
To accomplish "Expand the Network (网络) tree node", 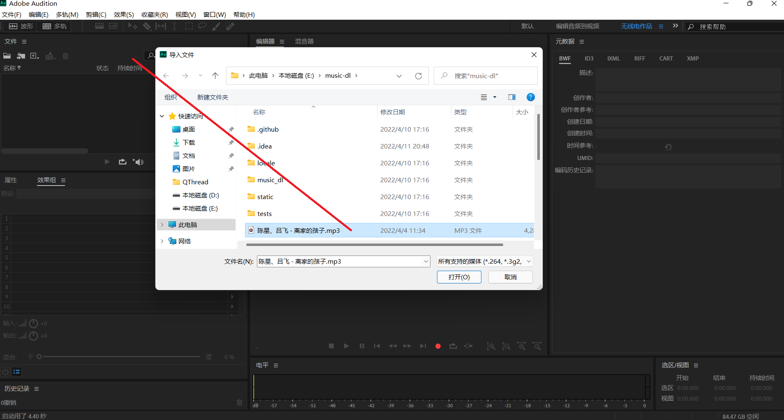I will (x=162, y=241).
